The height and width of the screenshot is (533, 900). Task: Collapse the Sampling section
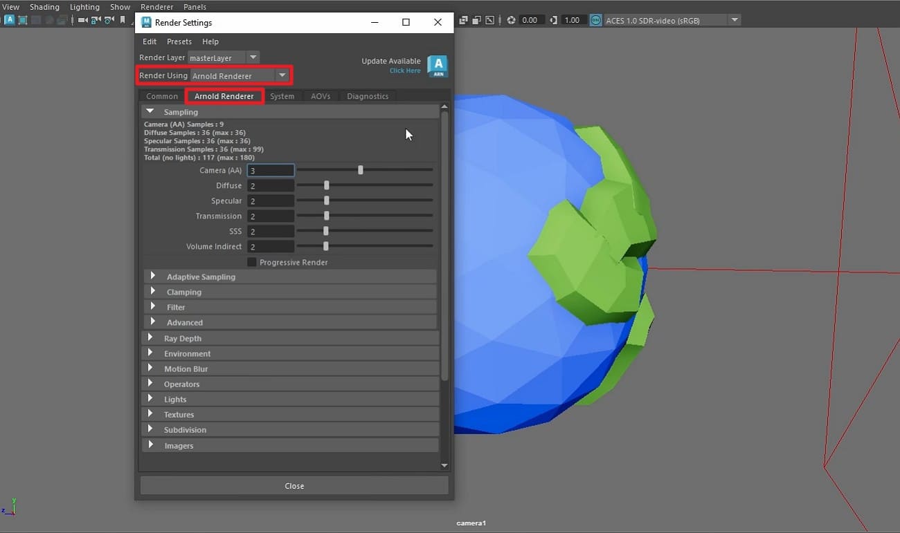pyautogui.click(x=150, y=111)
